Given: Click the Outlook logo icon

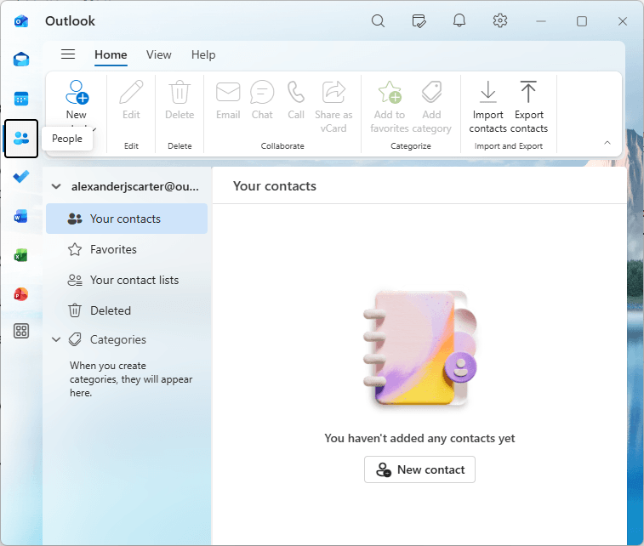Looking at the screenshot, I should (x=21, y=21).
